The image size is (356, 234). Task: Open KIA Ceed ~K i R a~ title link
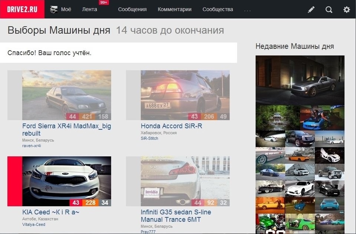(x=51, y=212)
